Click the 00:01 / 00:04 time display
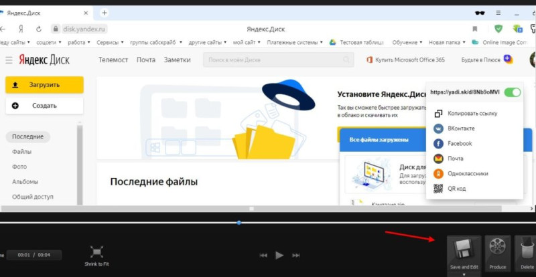 [34, 255]
